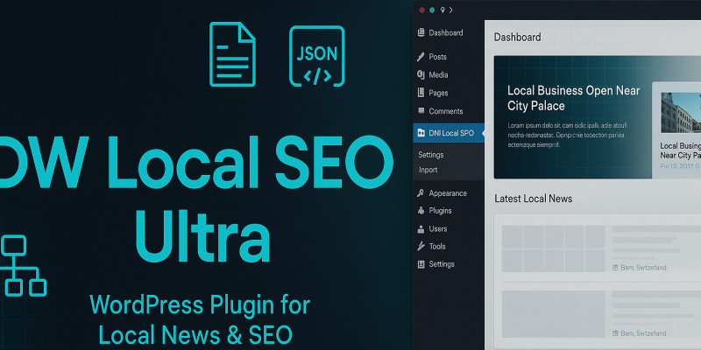701x350 pixels.
Task: Click the bottom Settings sidebar icon
Action: point(421,264)
